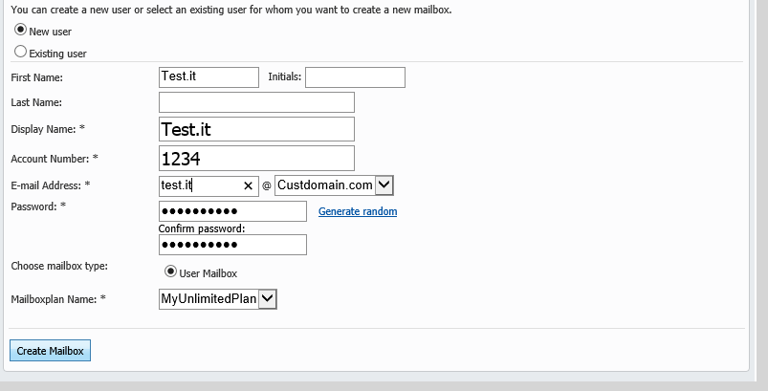Click the Create Mailbox button
The image size is (768, 391).
click(50, 351)
